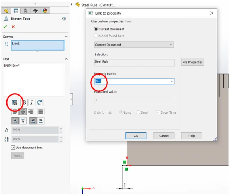Close the Link to property dialog
This screenshot has height=196, width=231.
[211, 13]
